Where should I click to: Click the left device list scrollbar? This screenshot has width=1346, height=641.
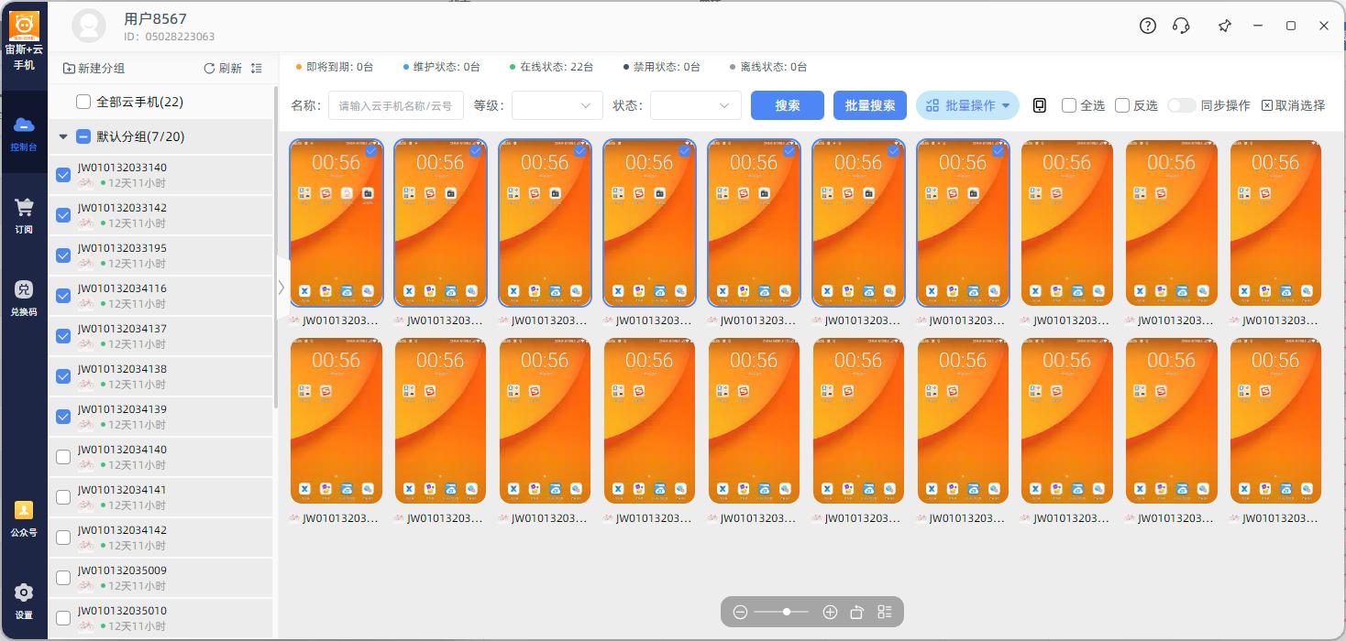276,247
